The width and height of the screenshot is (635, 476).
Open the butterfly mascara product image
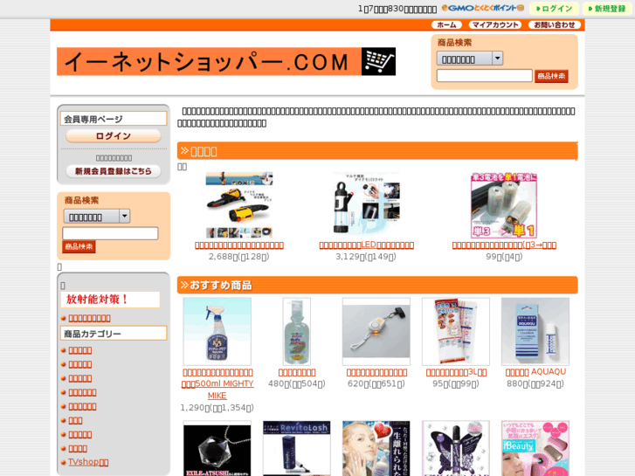[456, 448]
